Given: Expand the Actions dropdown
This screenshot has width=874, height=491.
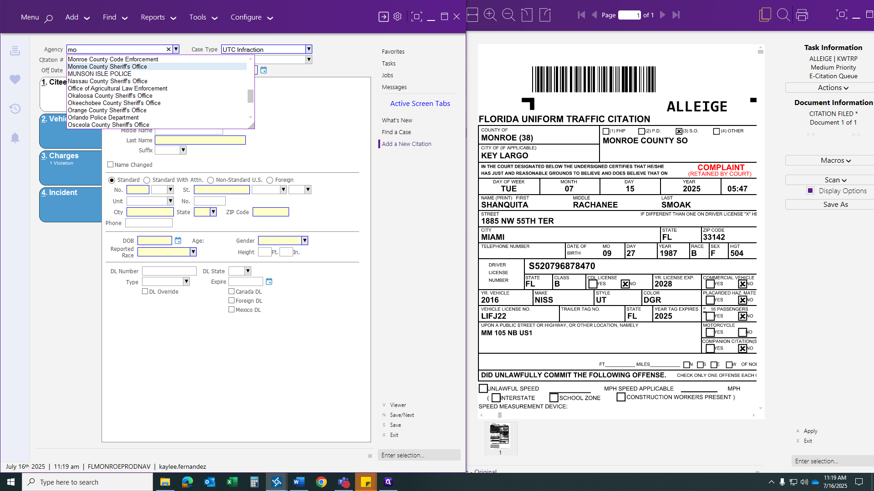Looking at the screenshot, I should point(833,88).
